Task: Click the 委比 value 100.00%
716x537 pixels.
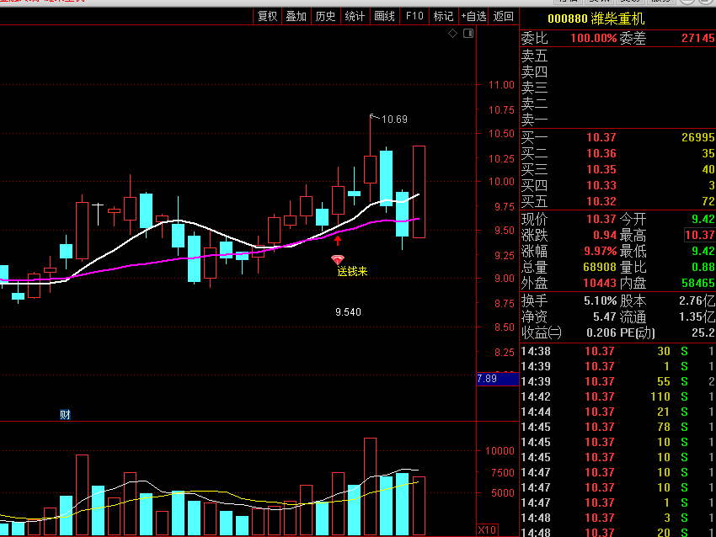Action: tap(594, 39)
